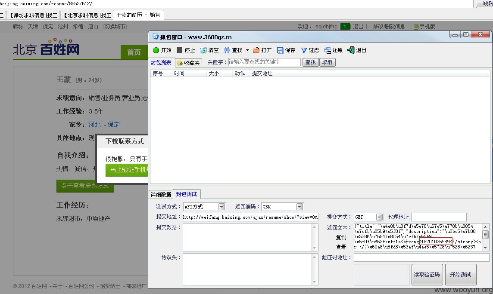Click the return text scrollbar down arrow
This screenshot has height=294, width=493.
(485, 247)
